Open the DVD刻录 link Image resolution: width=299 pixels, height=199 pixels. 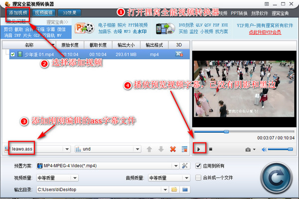click(x=186, y=25)
